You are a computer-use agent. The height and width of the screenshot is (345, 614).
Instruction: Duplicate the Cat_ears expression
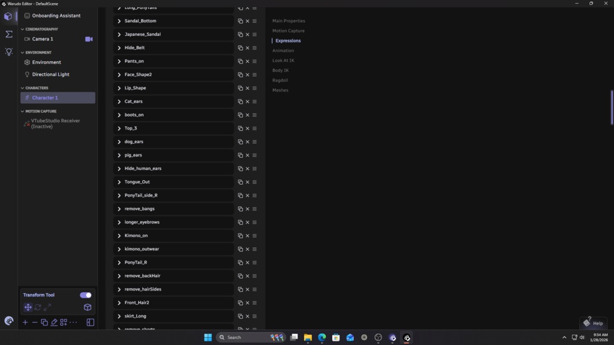pos(240,102)
